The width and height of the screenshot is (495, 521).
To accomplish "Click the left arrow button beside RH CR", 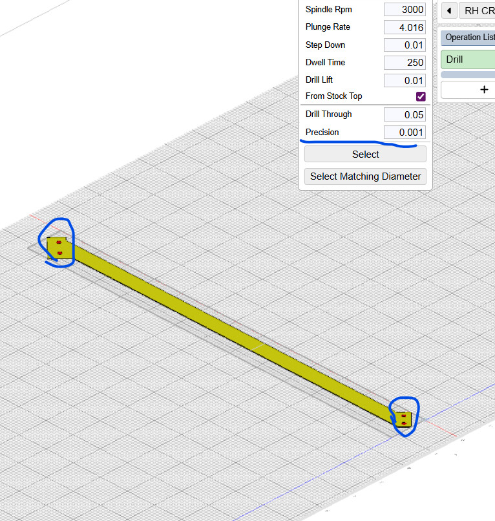I will 449,11.
